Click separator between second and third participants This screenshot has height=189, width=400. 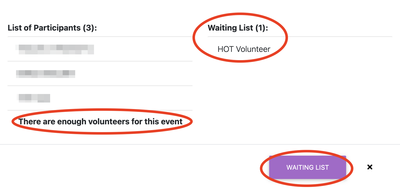100,86
